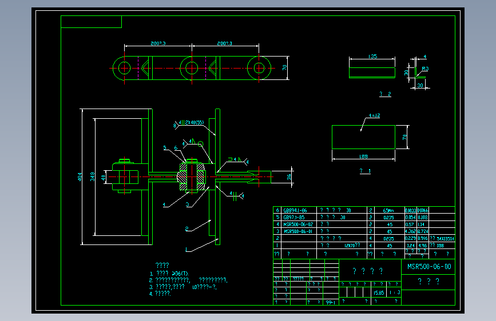496x321 pixels.
Task: Click the 0.57 unit weight cell
Action: pos(410,224)
